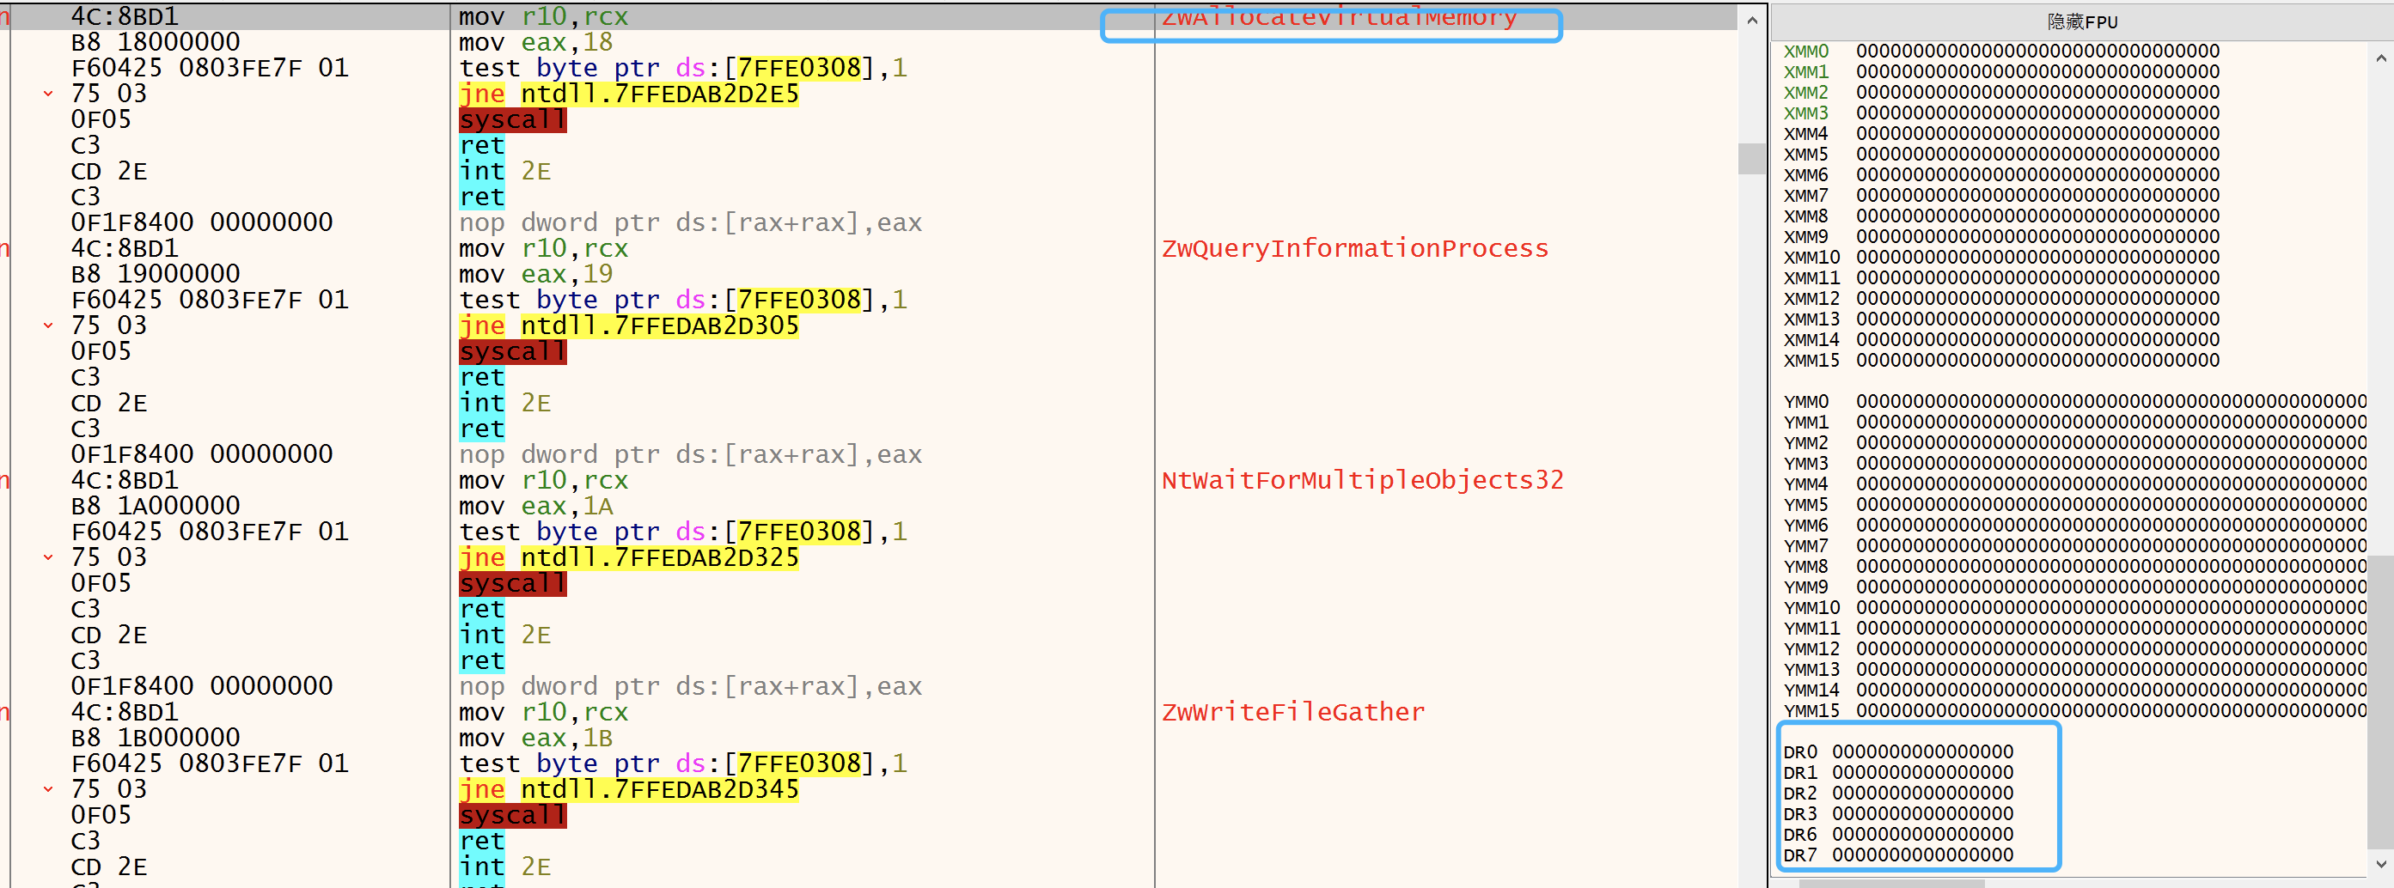2394x888 pixels.
Task: Click the jump arrow beside jne ntdll.7FFEDAB2D2E5
Action: click(48, 94)
